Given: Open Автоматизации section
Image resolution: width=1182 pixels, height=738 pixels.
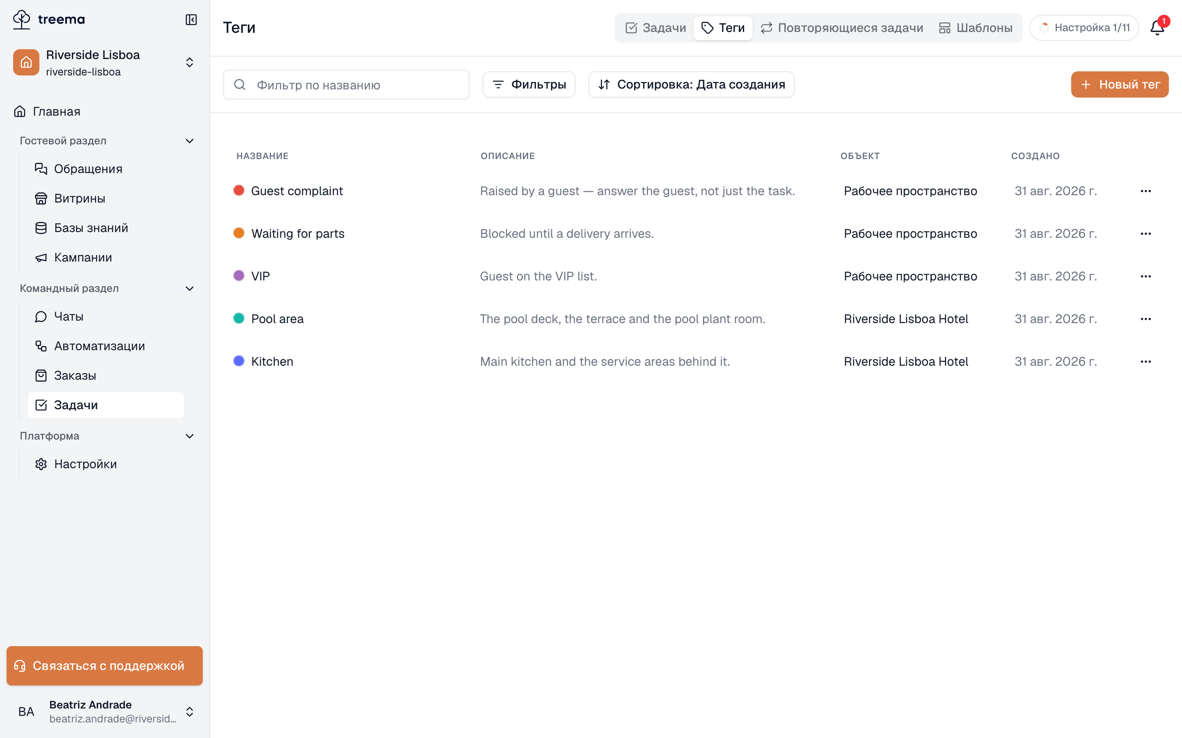Looking at the screenshot, I should [x=105, y=346].
